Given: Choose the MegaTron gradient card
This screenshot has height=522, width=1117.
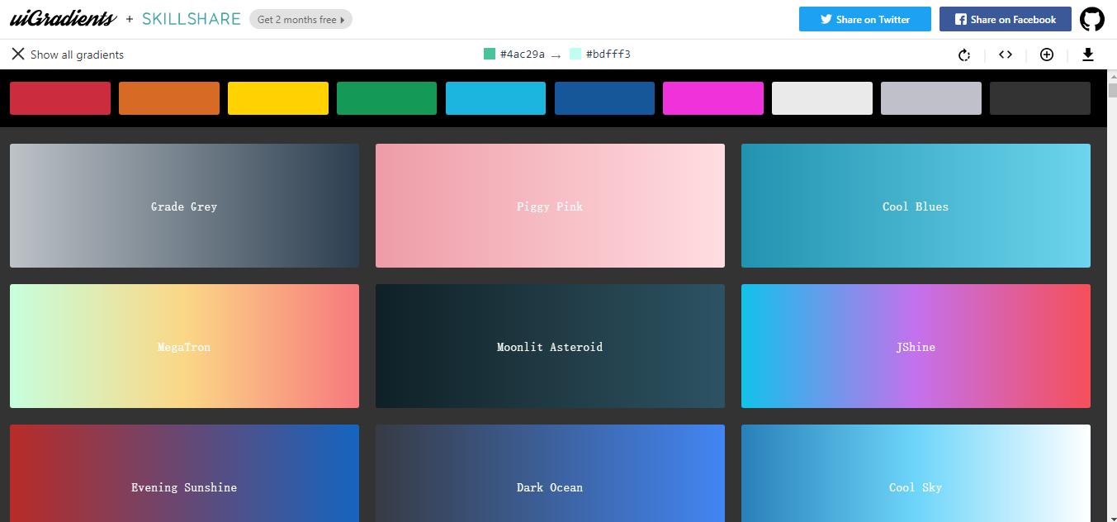Looking at the screenshot, I should click(184, 346).
